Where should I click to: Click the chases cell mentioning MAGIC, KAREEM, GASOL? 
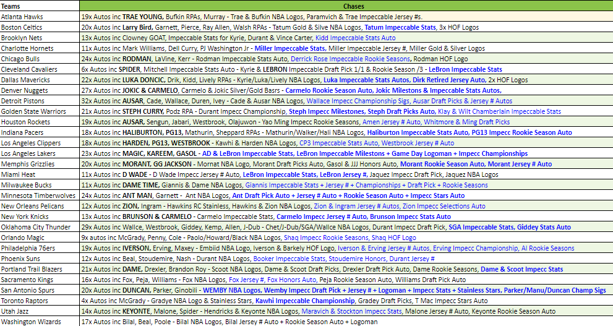pos(346,153)
